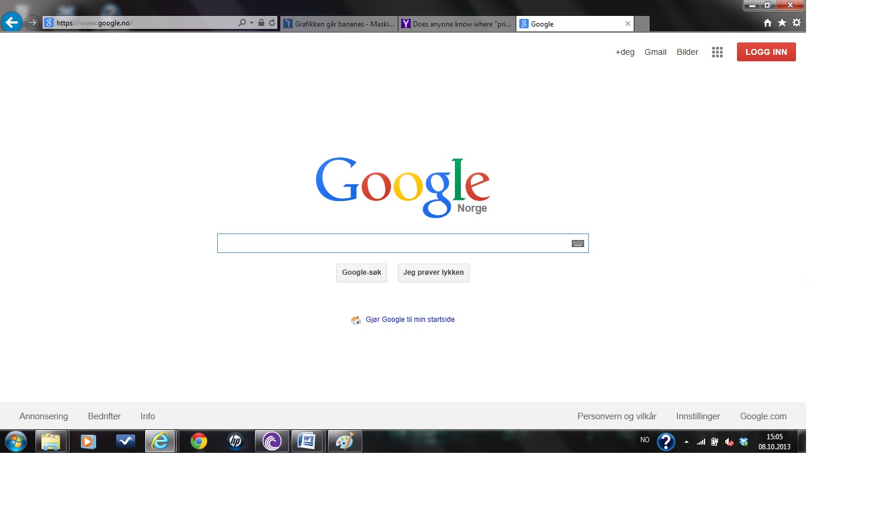The width and height of the screenshot is (891, 513).
Task: Open the clock showing 15:05
Action: pyautogui.click(x=774, y=442)
